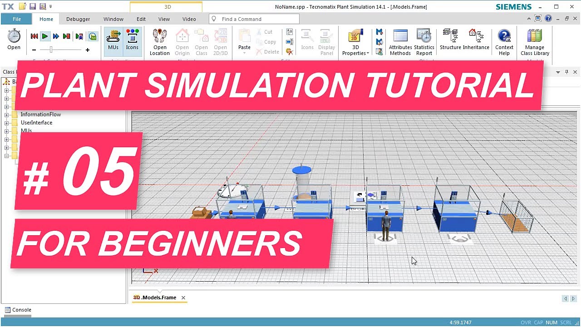The height and width of the screenshot is (327, 581).
Task: Open Context Help
Action: click(504, 42)
